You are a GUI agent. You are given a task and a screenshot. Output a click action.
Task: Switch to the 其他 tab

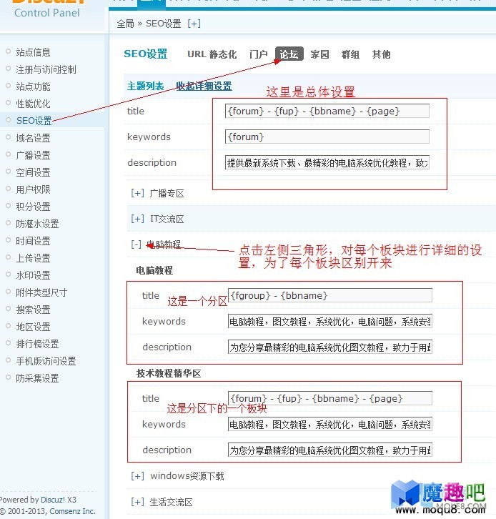(x=381, y=54)
